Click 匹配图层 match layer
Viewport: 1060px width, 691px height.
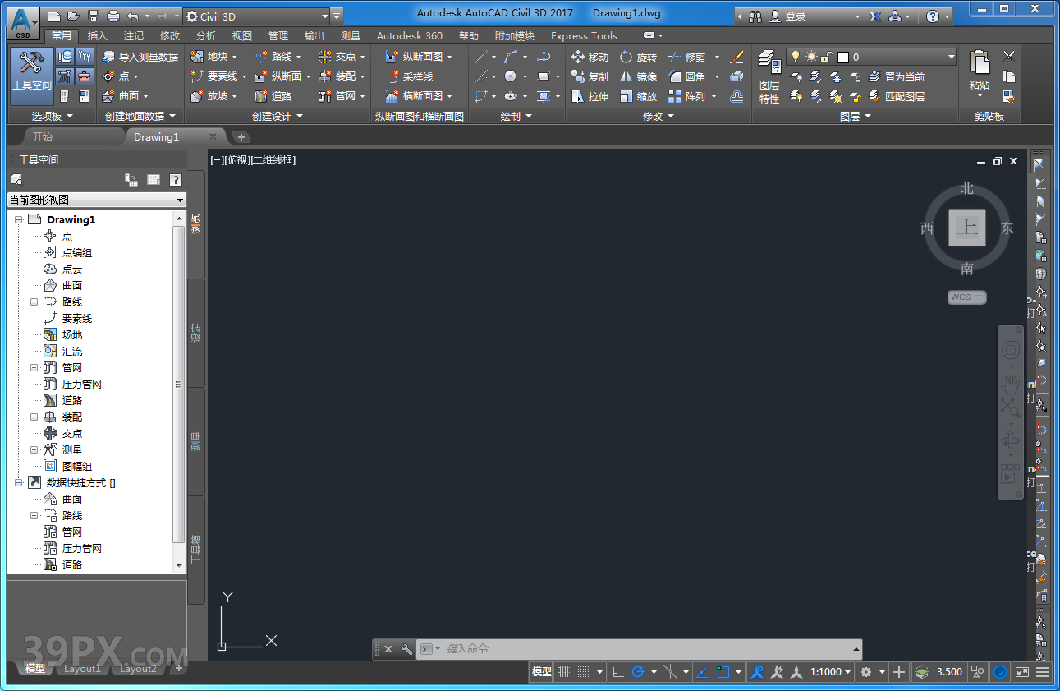pyautogui.click(x=897, y=96)
